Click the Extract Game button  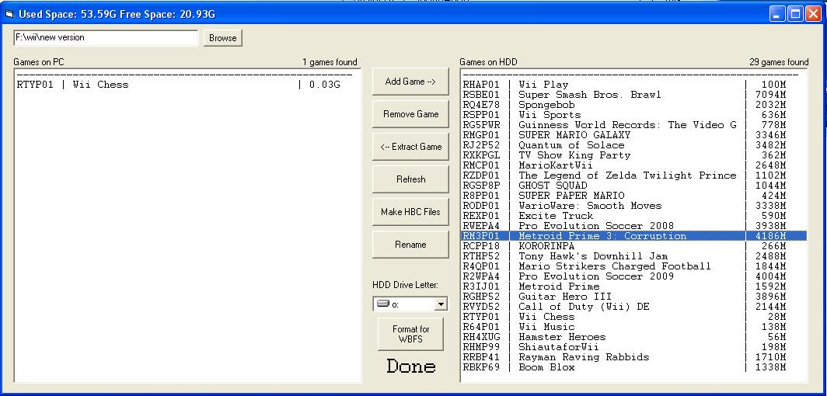pos(410,147)
